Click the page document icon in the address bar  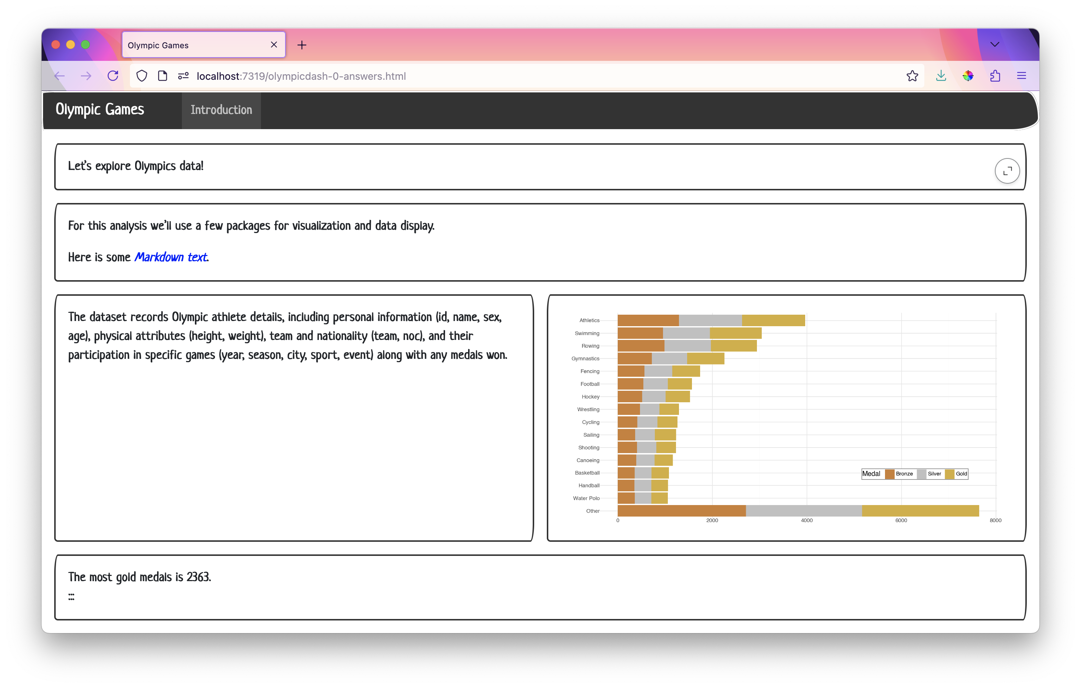[x=163, y=76]
